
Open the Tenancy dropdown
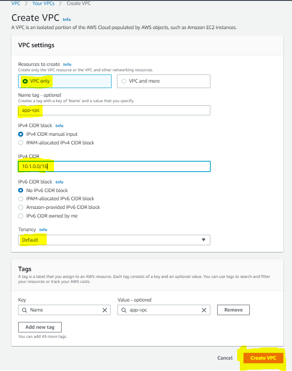114,240
